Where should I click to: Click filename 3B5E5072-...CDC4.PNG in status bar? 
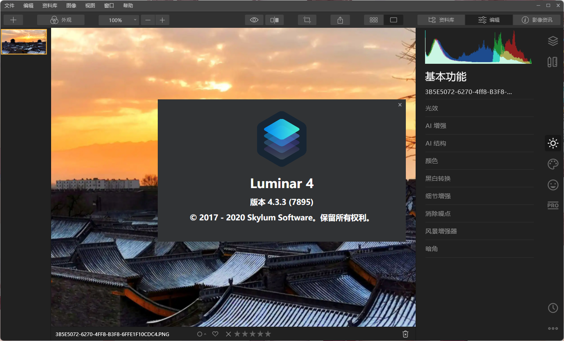coord(112,334)
